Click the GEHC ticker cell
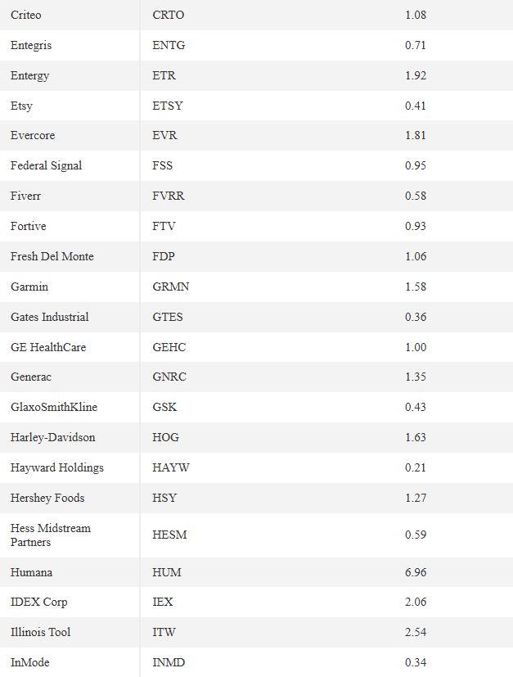 click(169, 347)
